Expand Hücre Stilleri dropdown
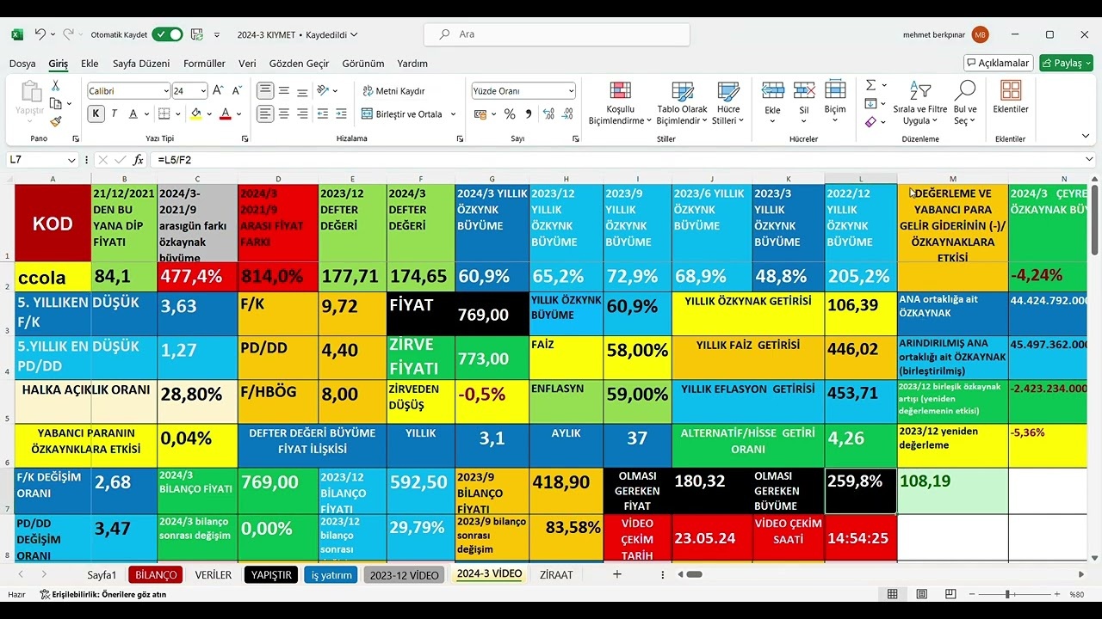The image size is (1102, 619). coord(728,104)
